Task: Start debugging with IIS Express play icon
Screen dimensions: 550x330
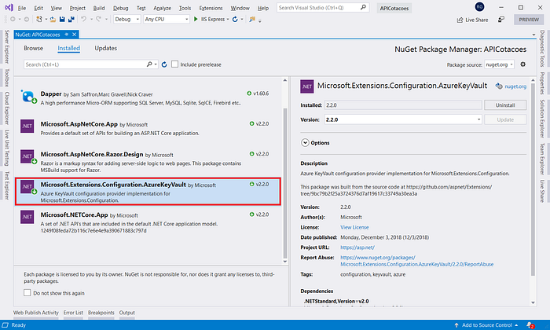Action: pos(196,20)
